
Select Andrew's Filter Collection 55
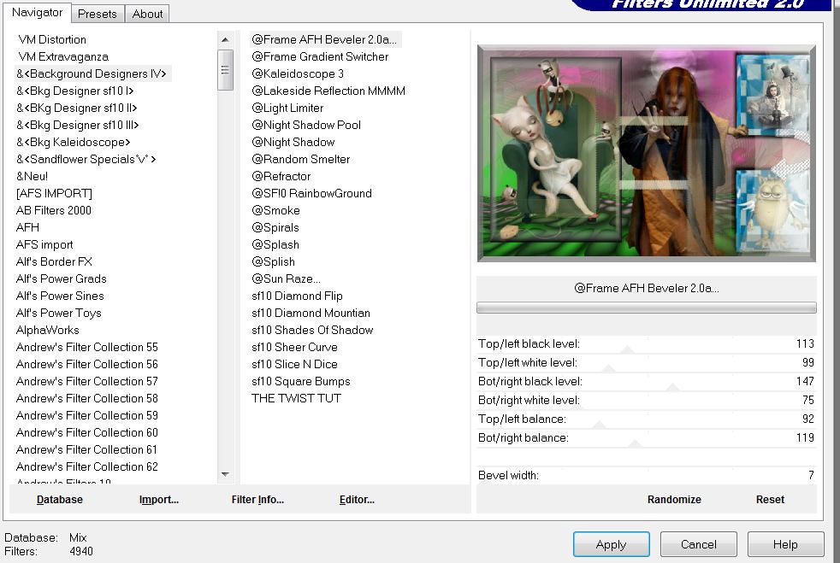pos(86,348)
